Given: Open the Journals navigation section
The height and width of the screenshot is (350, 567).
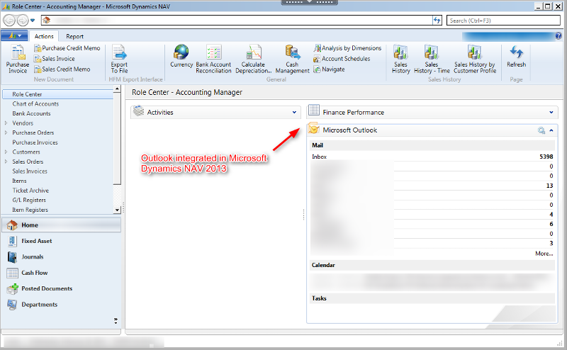Looking at the screenshot, I should [x=61, y=256].
